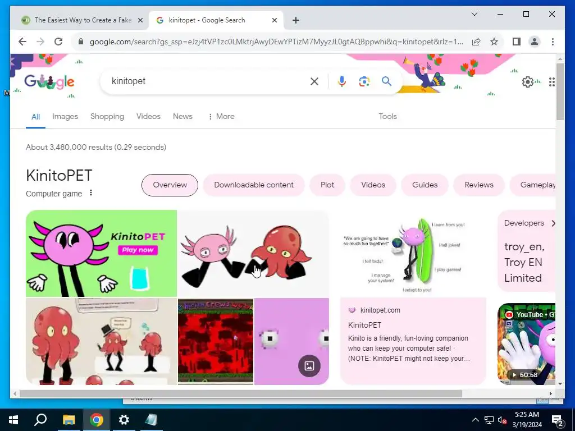
Task: Switch to Videos results tab
Action: (x=148, y=117)
